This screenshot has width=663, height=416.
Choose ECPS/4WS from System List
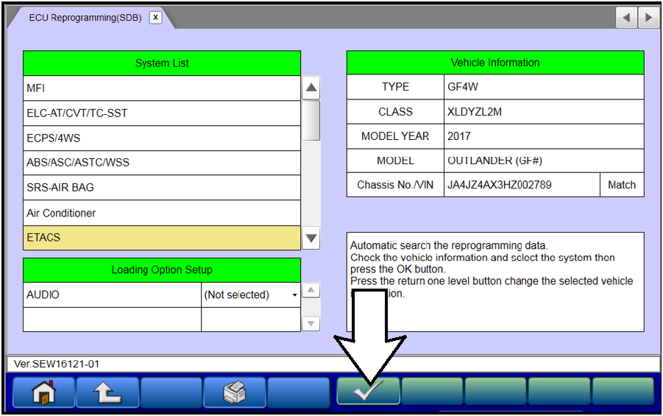pyautogui.click(x=162, y=138)
